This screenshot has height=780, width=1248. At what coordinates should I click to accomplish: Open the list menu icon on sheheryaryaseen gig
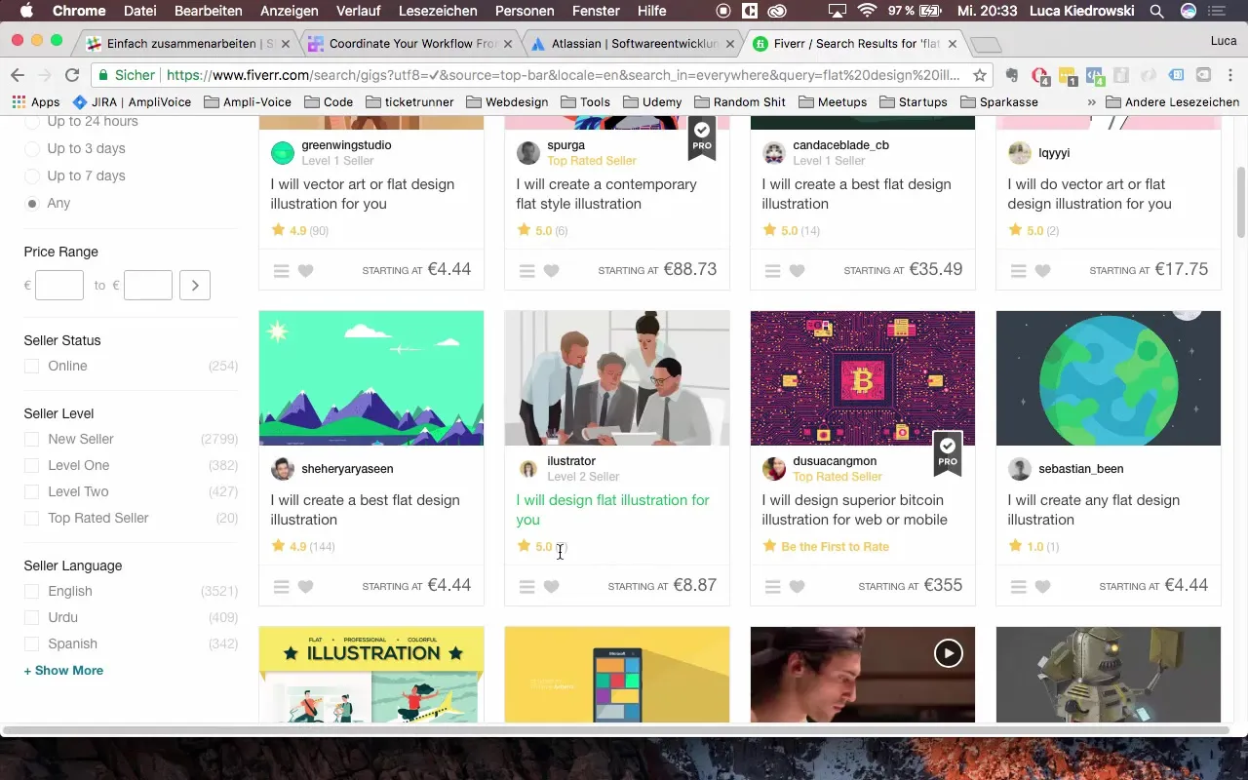click(281, 586)
